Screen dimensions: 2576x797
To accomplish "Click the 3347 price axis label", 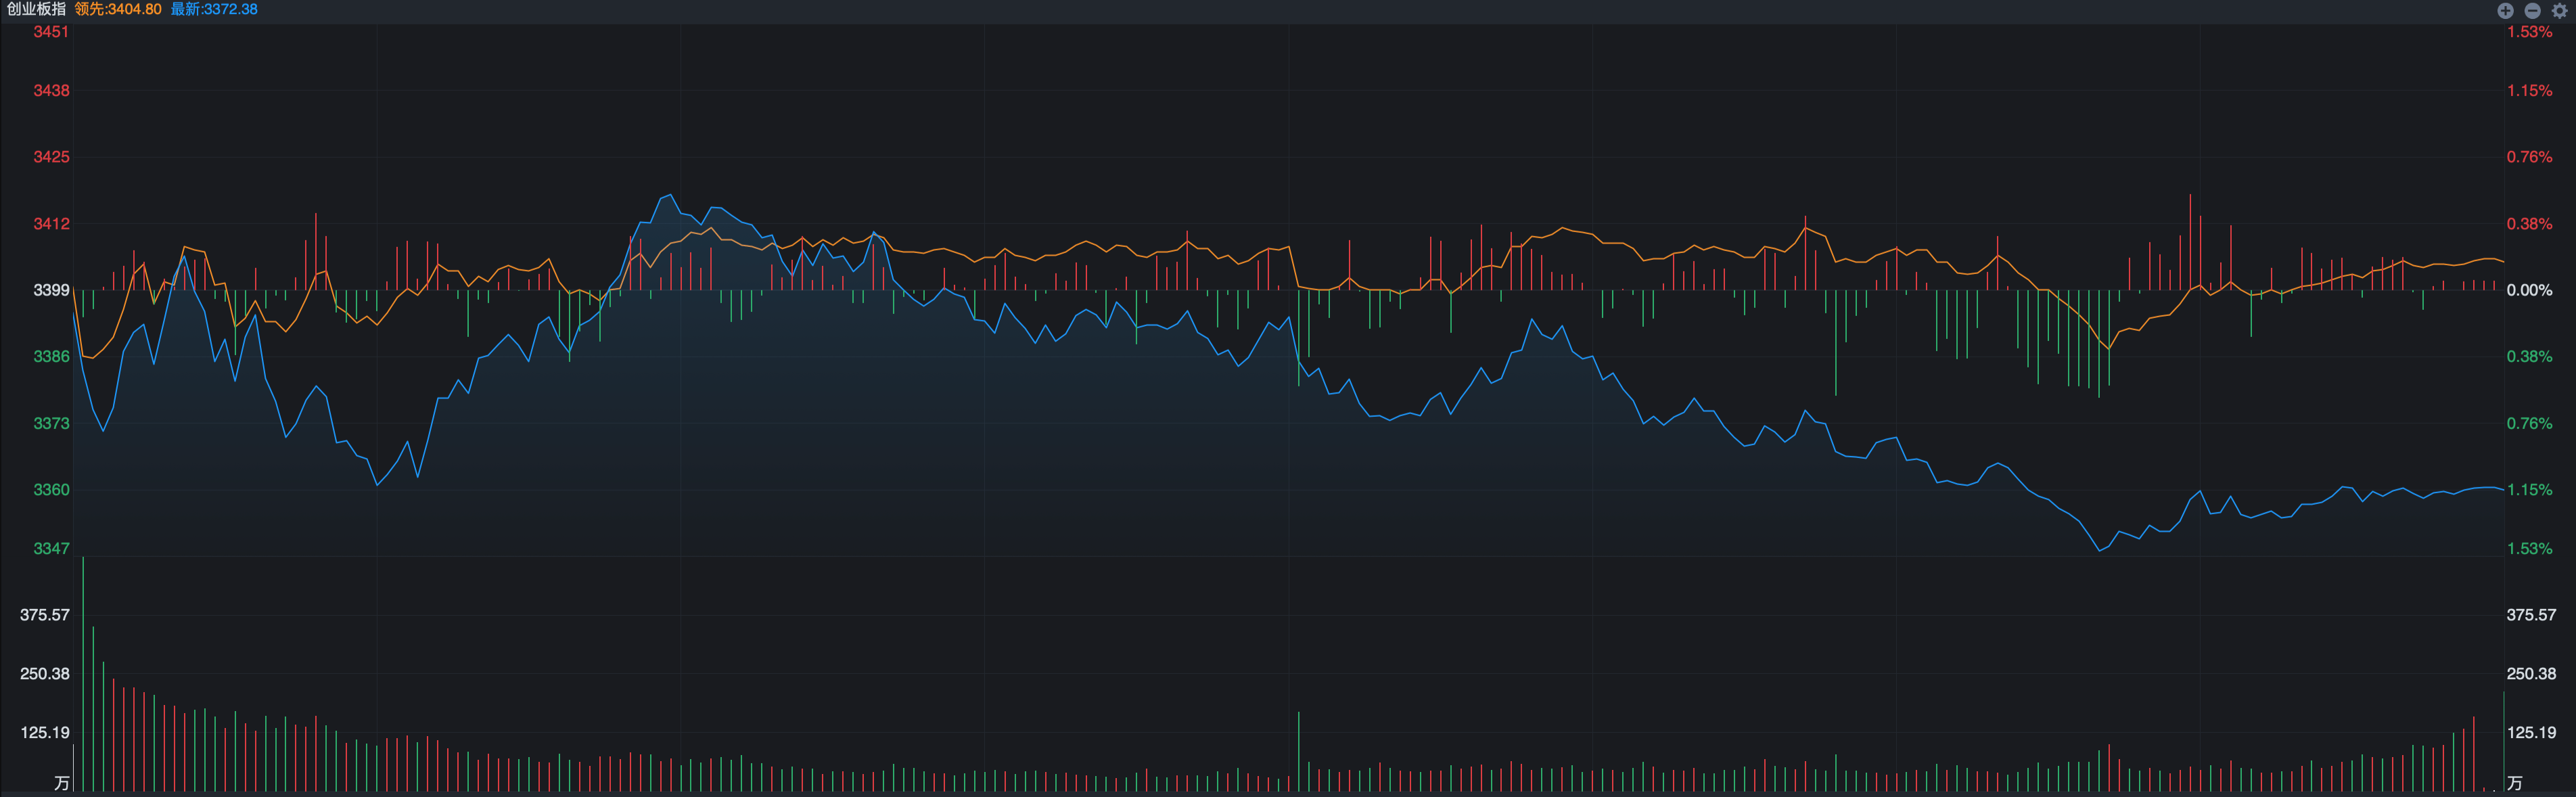I will (52, 548).
